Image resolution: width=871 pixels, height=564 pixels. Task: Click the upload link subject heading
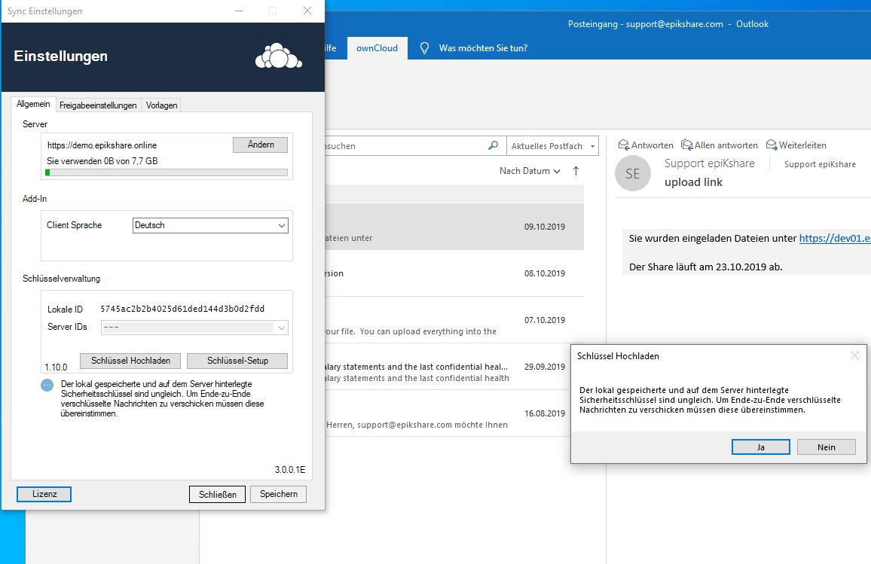(693, 182)
